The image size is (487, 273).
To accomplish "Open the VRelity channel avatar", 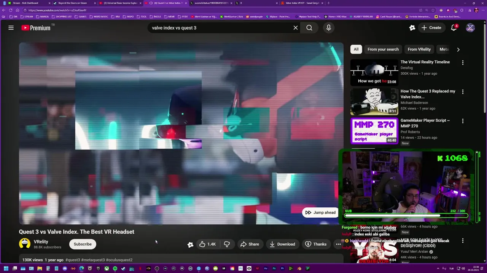I will (25, 244).
